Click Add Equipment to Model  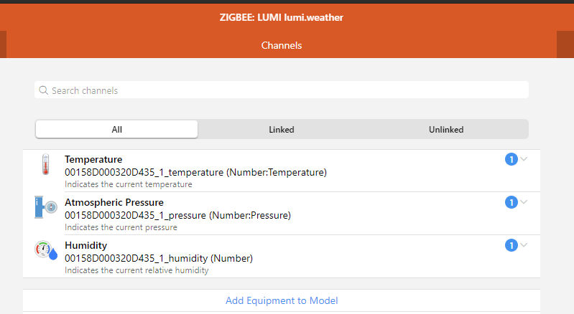coord(282,300)
